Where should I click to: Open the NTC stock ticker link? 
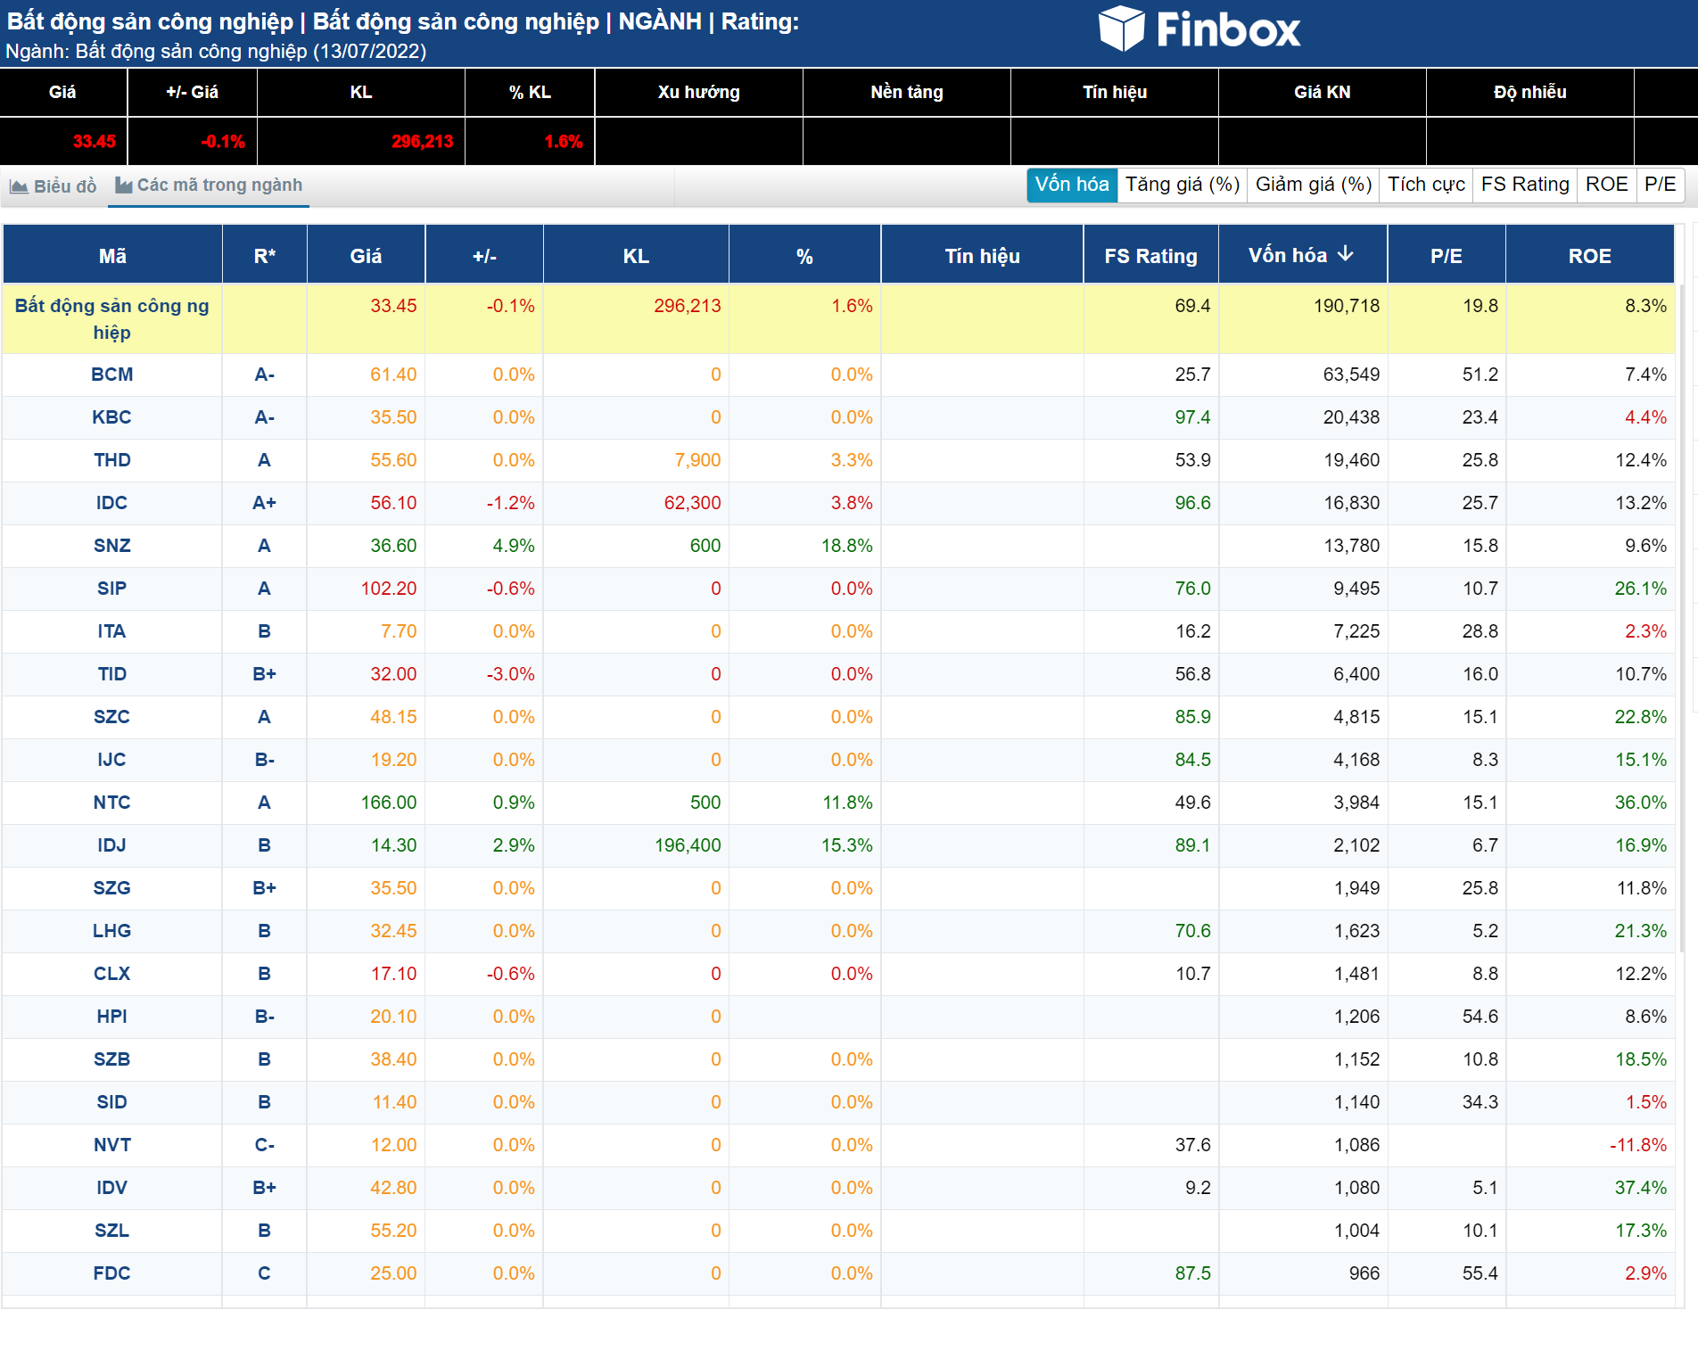click(111, 803)
